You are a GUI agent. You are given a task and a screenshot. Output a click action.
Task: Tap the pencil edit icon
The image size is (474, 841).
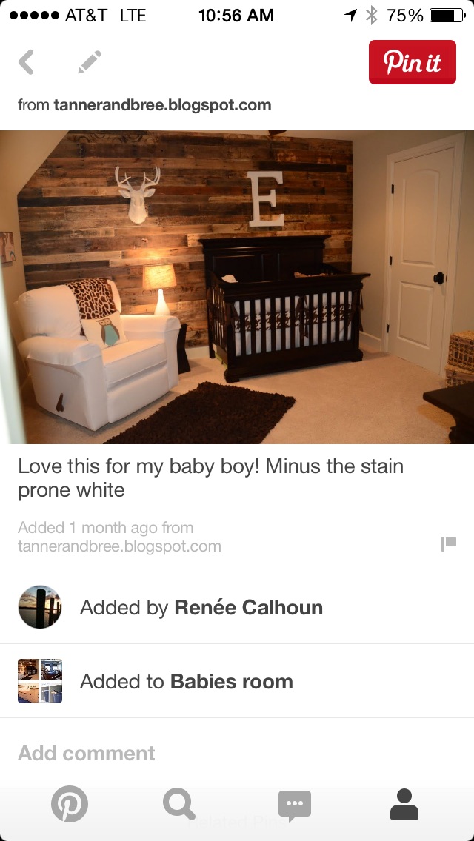pos(89,61)
